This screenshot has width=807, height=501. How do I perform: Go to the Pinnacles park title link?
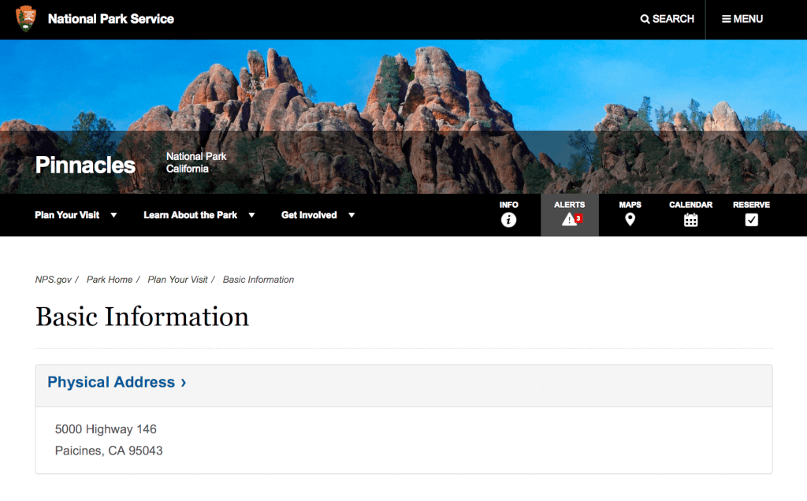(85, 165)
